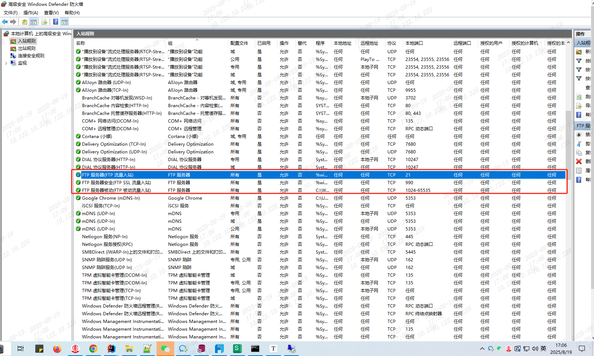Sort by the 名称 column header
This screenshot has height=356, width=594.
[80, 43]
